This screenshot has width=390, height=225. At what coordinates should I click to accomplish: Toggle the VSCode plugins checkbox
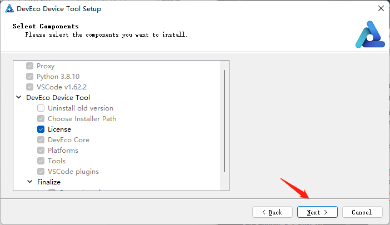(x=41, y=172)
